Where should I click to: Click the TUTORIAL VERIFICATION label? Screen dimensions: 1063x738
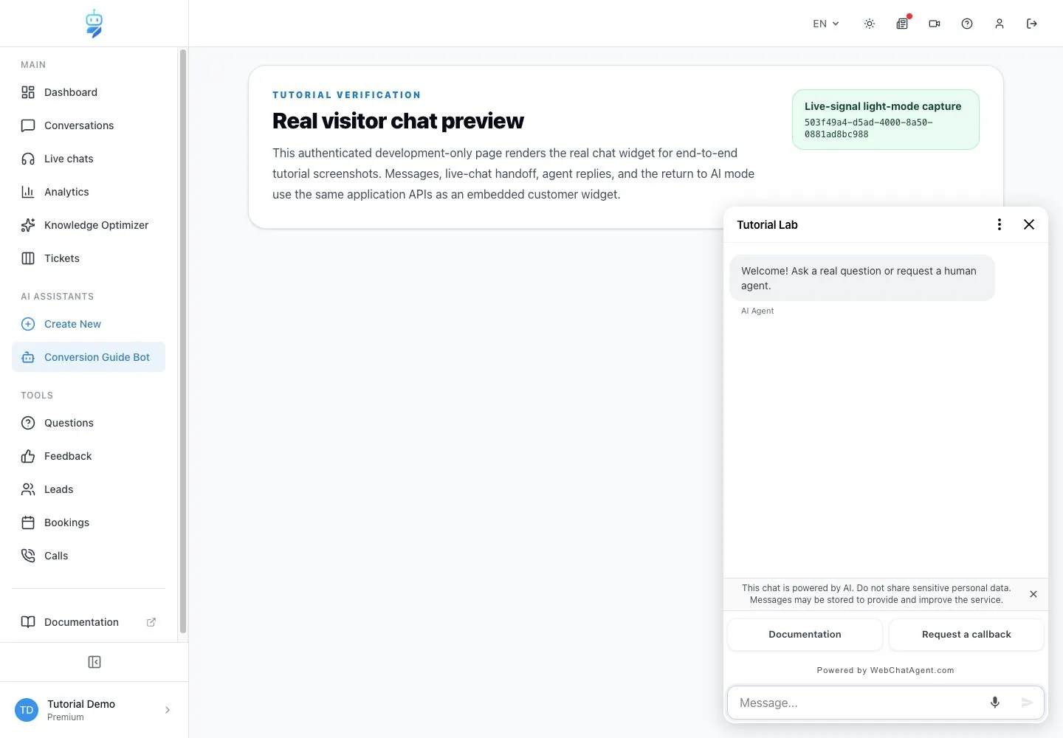click(347, 95)
